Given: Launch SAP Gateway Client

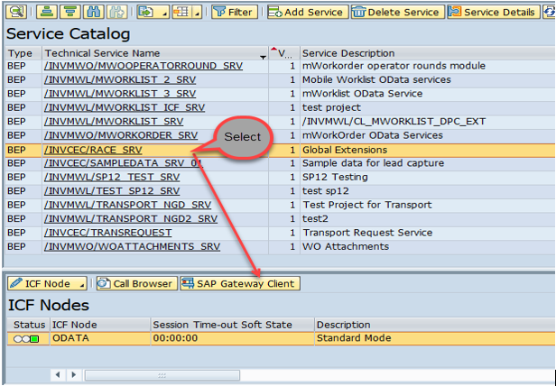Looking at the screenshot, I should [x=238, y=283].
